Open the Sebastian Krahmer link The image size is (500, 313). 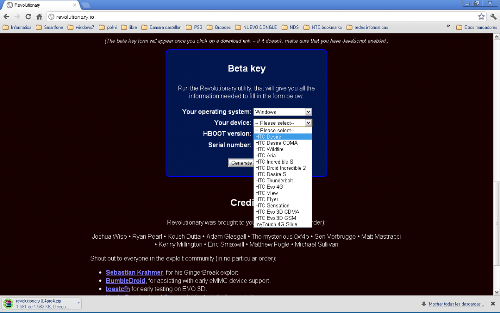[134, 273]
